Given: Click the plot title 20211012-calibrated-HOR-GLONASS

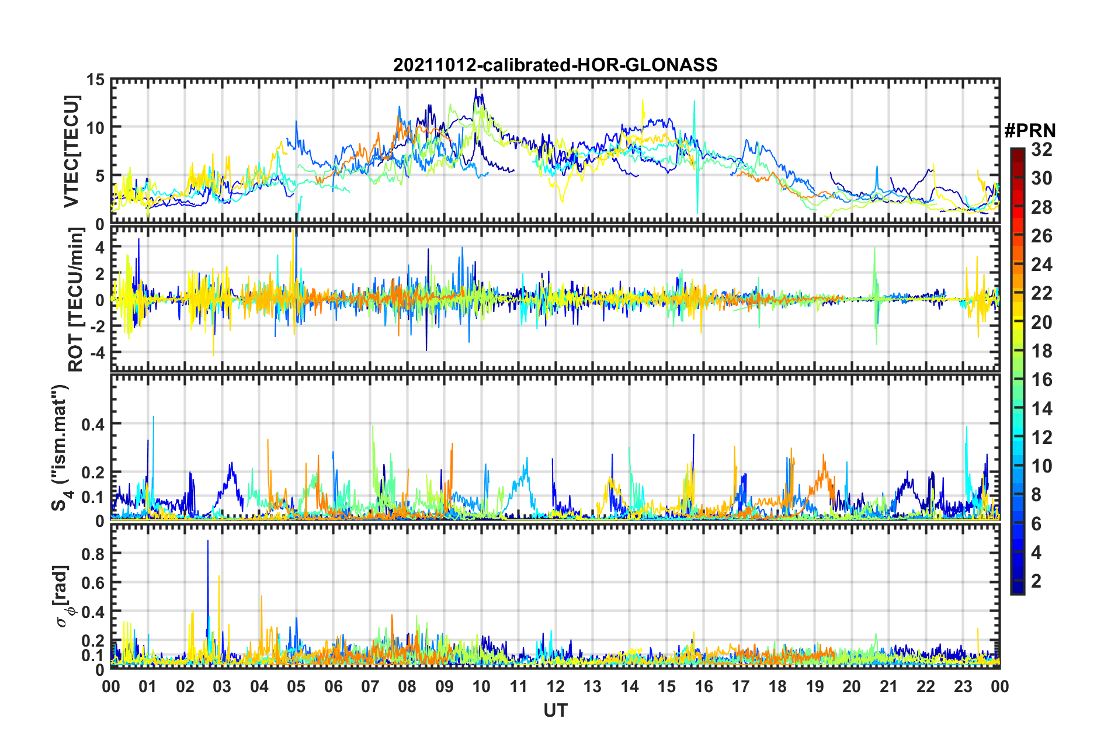Looking at the screenshot, I should (x=555, y=65).
